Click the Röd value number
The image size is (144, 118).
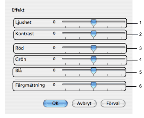[54, 48]
